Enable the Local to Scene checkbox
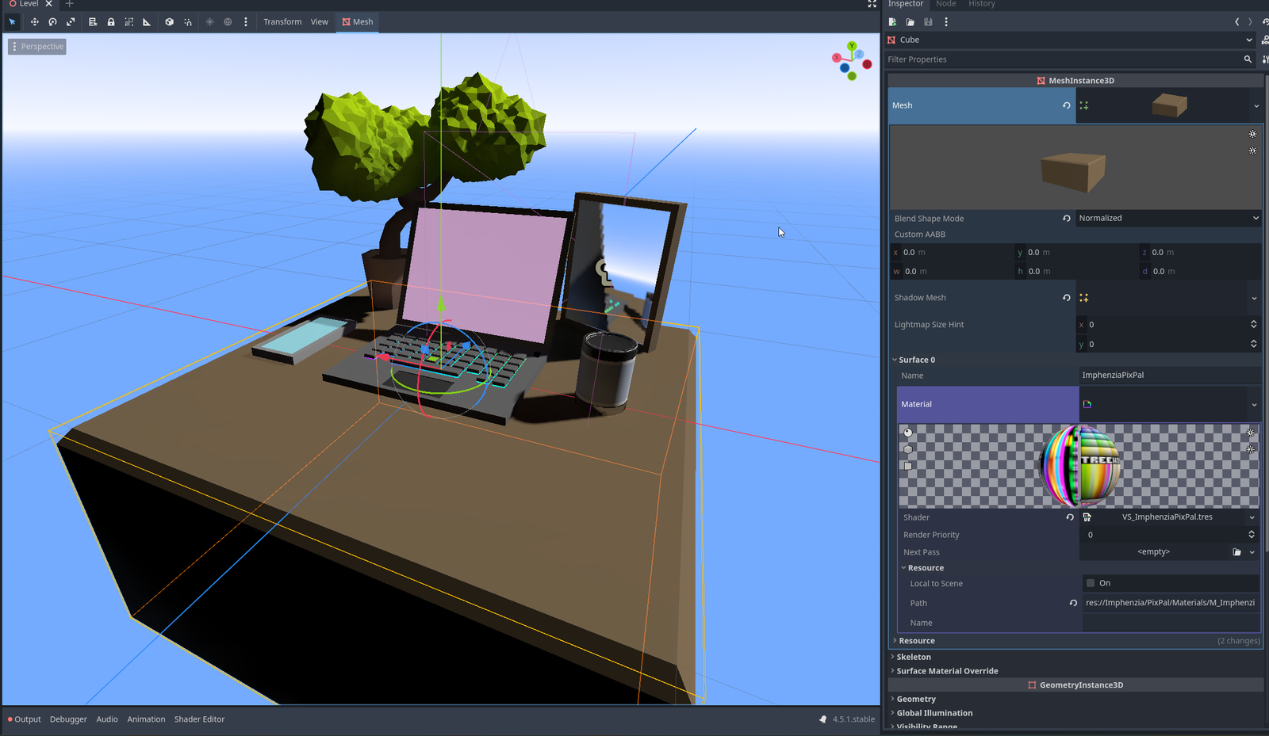The image size is (1269, 736). (x=1091, y=583)
